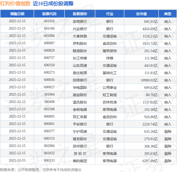The height and width of the screenshot is (172, 177).
Task: Click market value 926.80亿
Action: (151, 117)
